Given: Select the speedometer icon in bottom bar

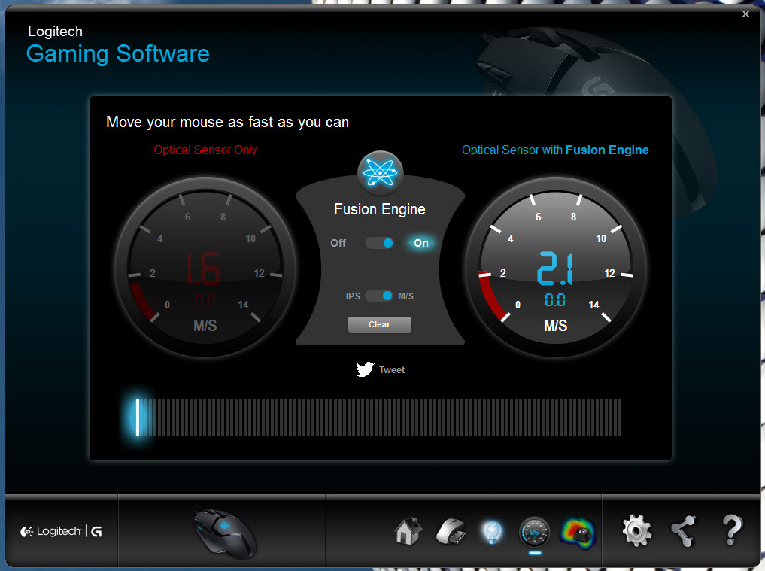Looking at the screenshot, I should 534,532.
